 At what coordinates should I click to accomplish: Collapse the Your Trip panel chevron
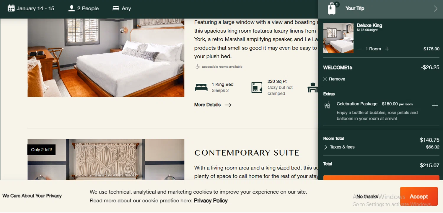pos(435,9)
